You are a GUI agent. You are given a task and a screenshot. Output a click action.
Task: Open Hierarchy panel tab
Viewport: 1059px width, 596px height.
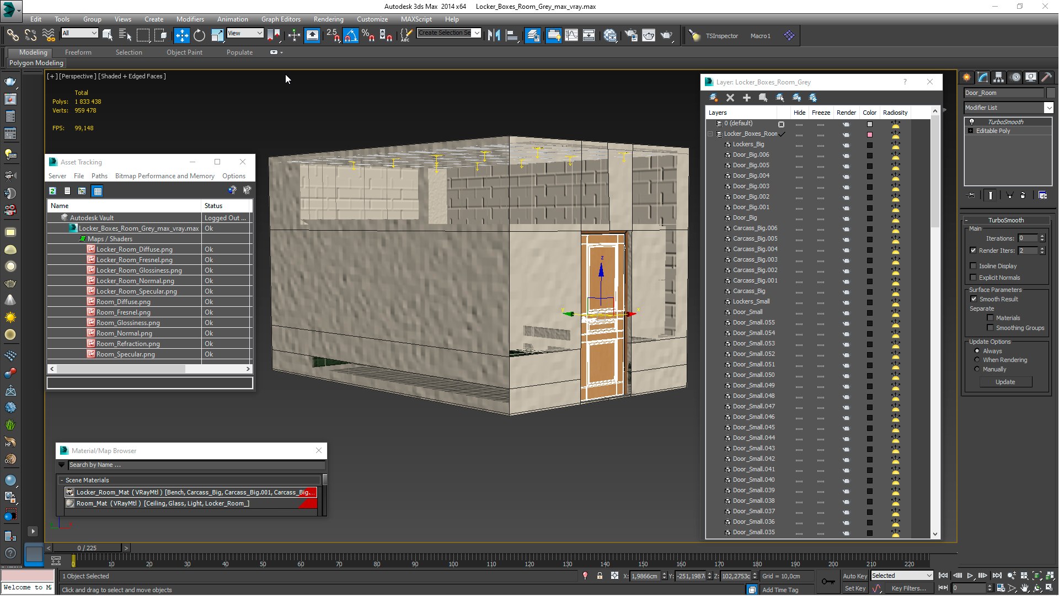coord(999,77)
